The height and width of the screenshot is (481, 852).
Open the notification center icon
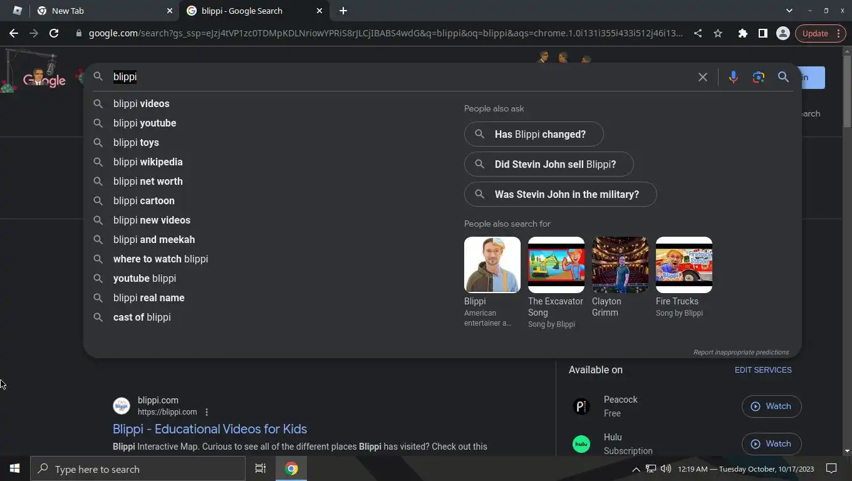831,468
